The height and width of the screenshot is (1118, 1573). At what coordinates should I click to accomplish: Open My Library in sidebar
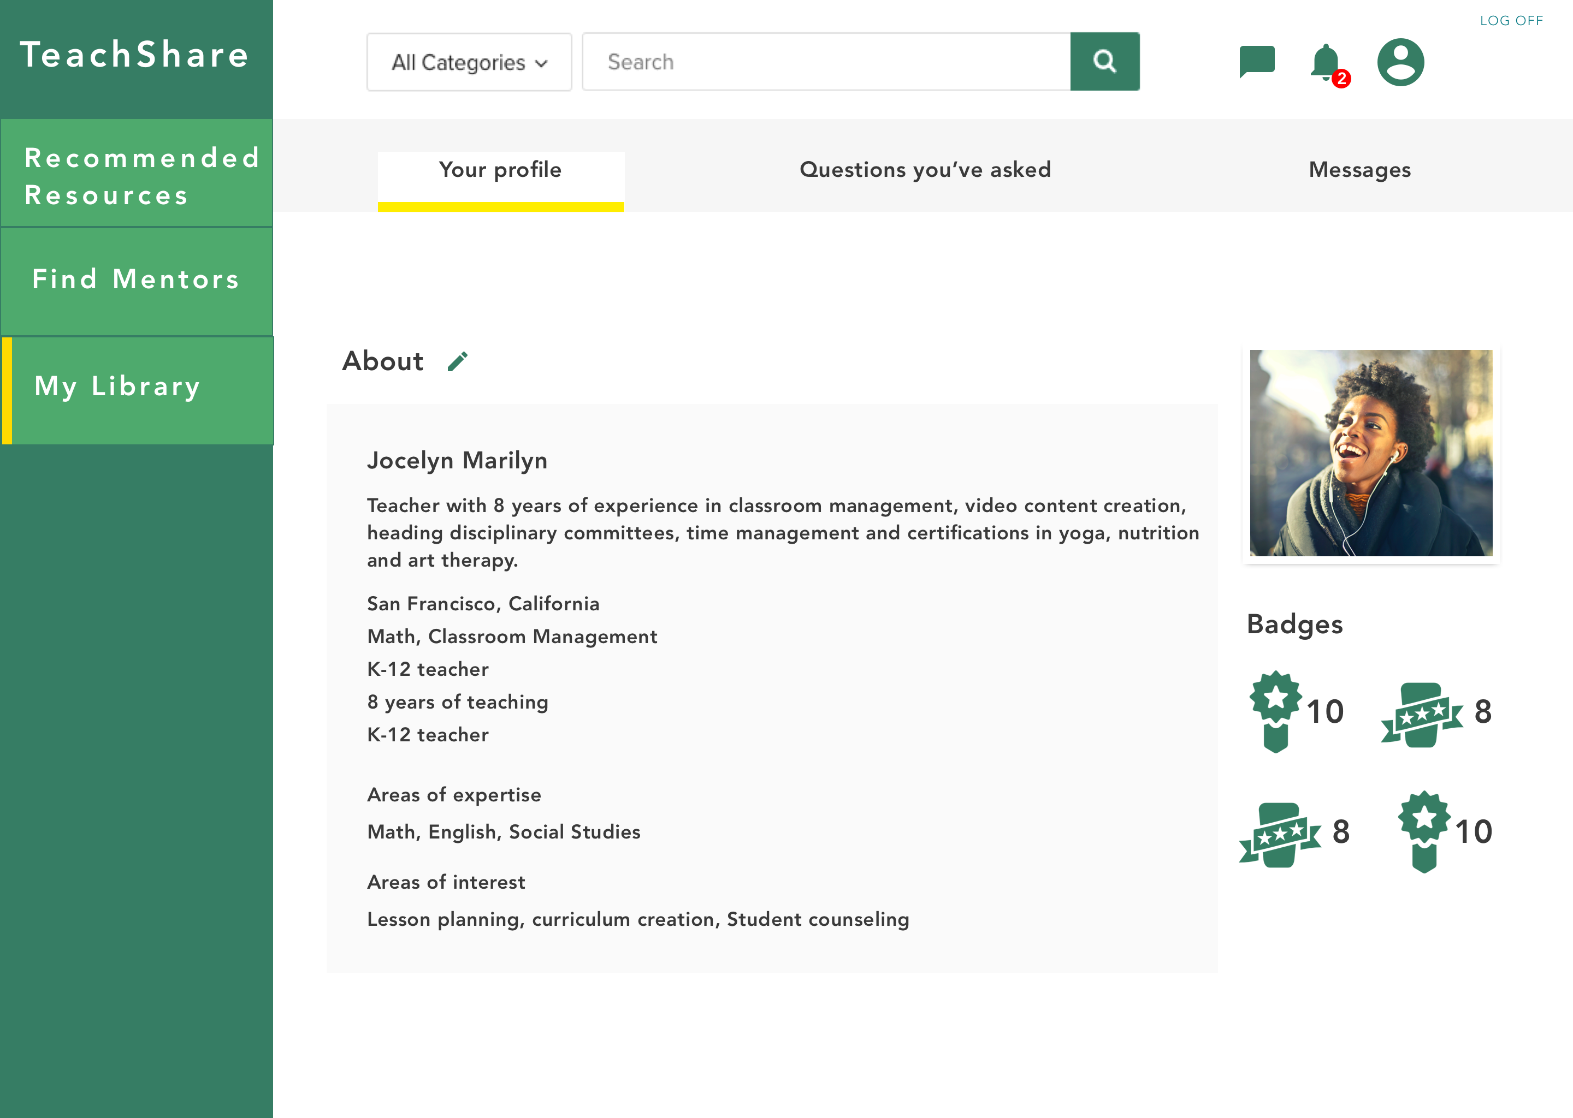[137, 387]
